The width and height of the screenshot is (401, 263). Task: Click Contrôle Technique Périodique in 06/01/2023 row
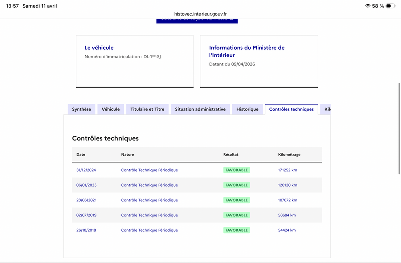coord(149,185)
